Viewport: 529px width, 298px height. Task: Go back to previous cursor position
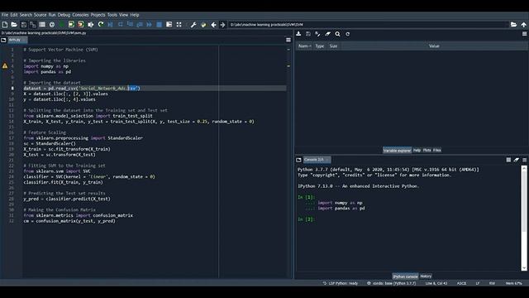point(213,24)
